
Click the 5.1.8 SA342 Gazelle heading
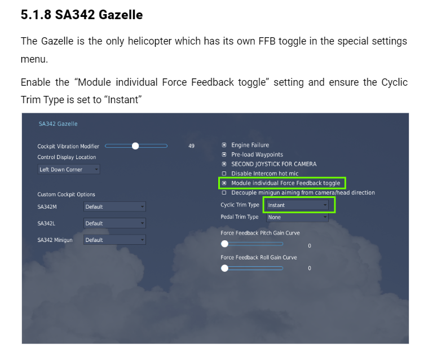click(82, 15)
